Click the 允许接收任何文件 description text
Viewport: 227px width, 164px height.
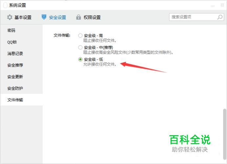coord(100,64)
